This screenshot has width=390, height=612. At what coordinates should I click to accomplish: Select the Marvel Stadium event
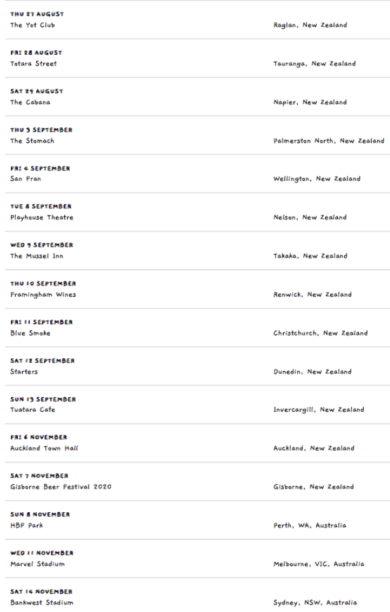pyautogui.click(x=38, y=564)
